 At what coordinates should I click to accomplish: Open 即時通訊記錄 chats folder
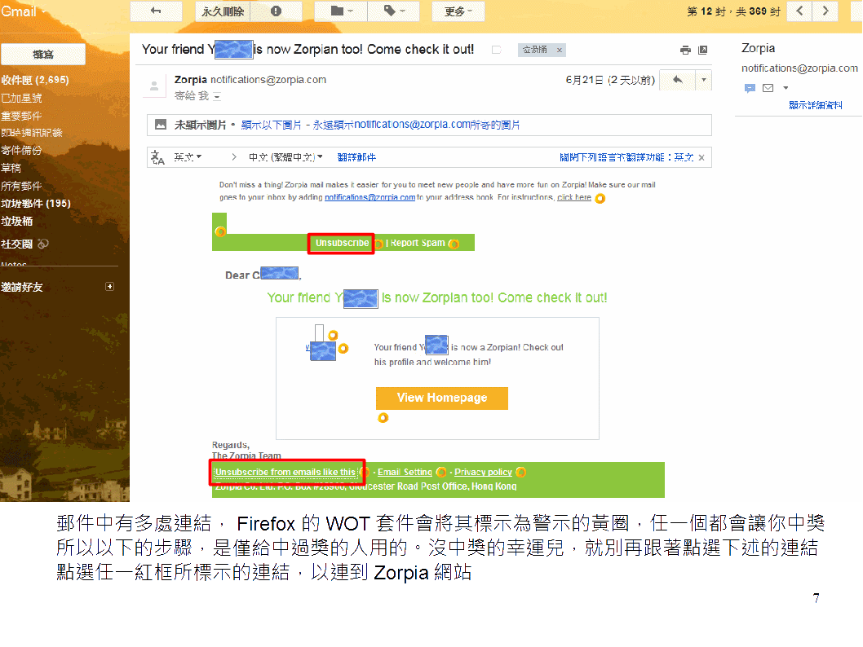31,133
